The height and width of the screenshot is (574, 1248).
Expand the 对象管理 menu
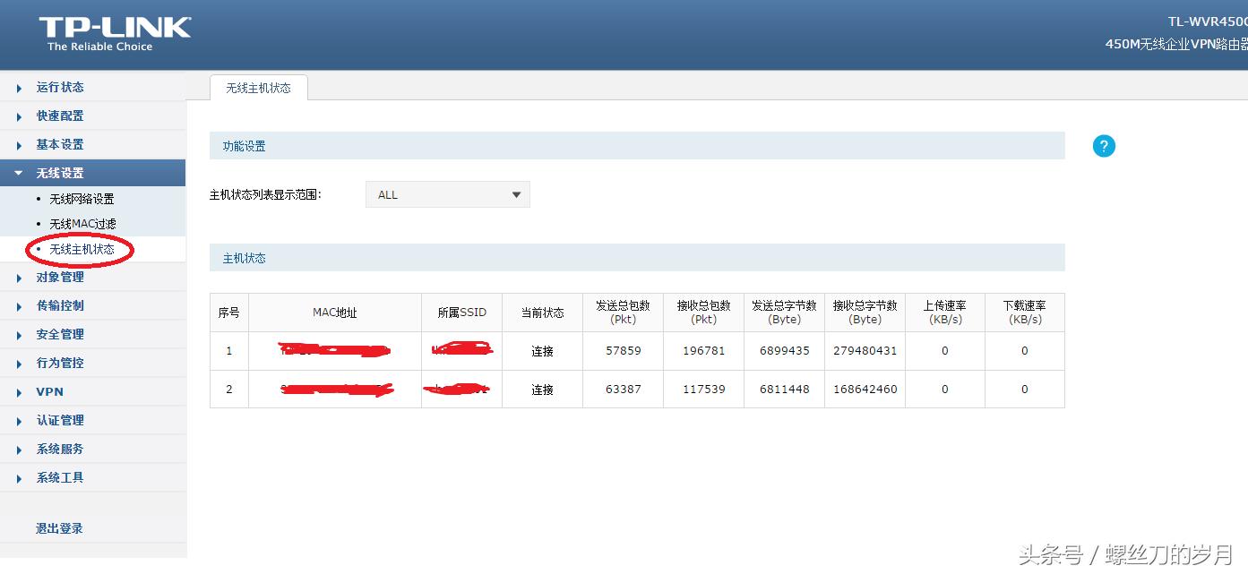click(60, 277)
